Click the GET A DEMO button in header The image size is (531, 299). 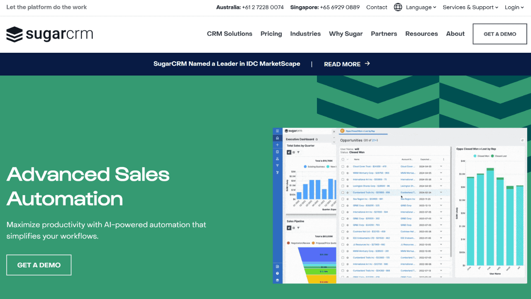tap(500, 34)
